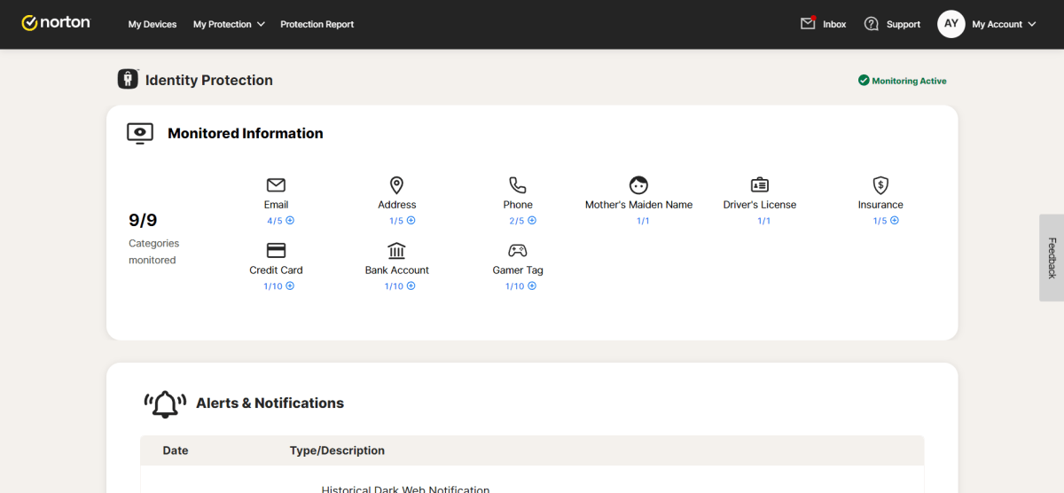
Task: Add a credit card via the plus icon
Action: click(x=290, y=286)
